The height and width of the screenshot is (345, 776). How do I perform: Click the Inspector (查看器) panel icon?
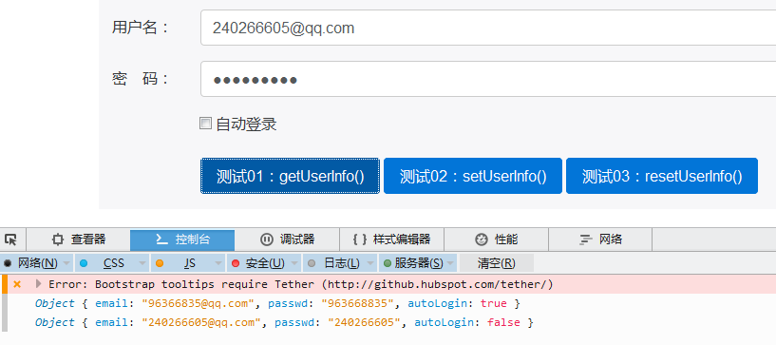click(58, 240)
